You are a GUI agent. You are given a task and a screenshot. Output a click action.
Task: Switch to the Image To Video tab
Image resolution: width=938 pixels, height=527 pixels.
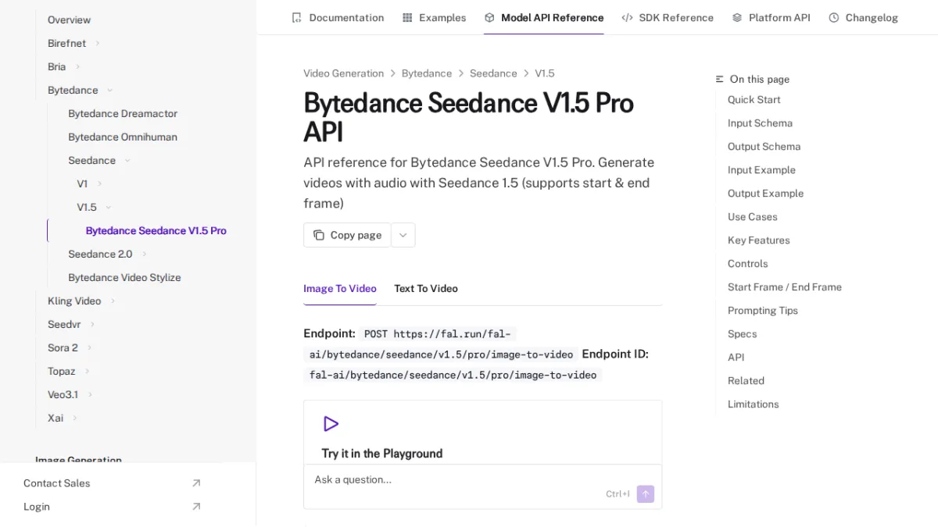click(x=340, y=288)
